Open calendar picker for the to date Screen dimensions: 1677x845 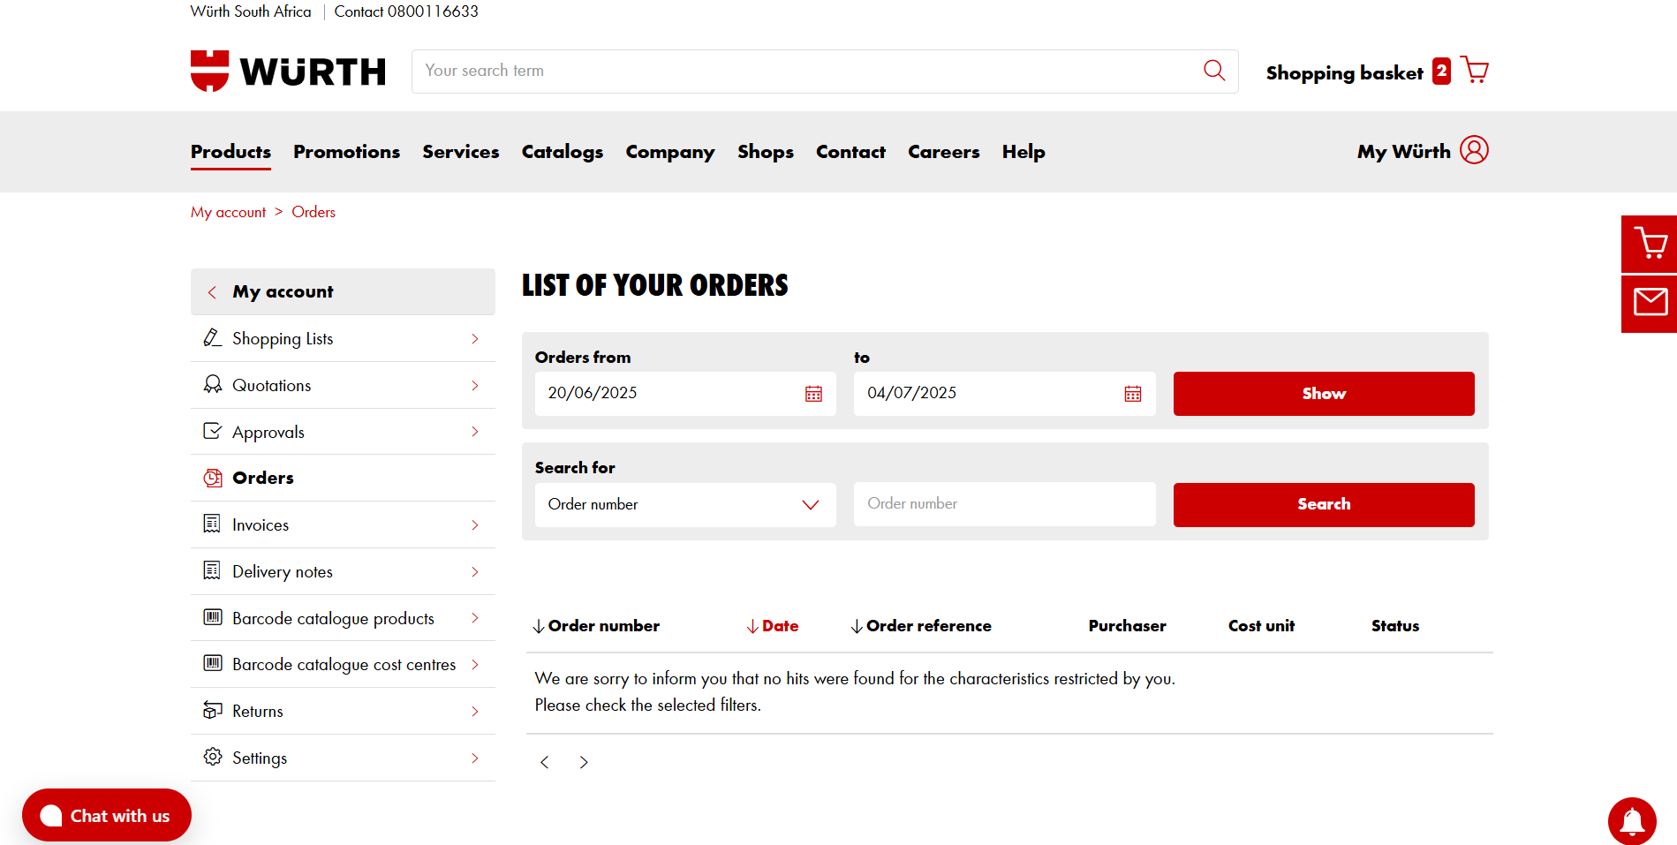(x=1133, y=394)
